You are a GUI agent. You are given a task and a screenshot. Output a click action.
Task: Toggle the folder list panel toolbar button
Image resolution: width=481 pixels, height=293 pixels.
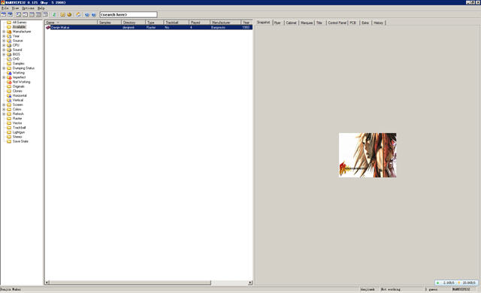coord(3,14)
